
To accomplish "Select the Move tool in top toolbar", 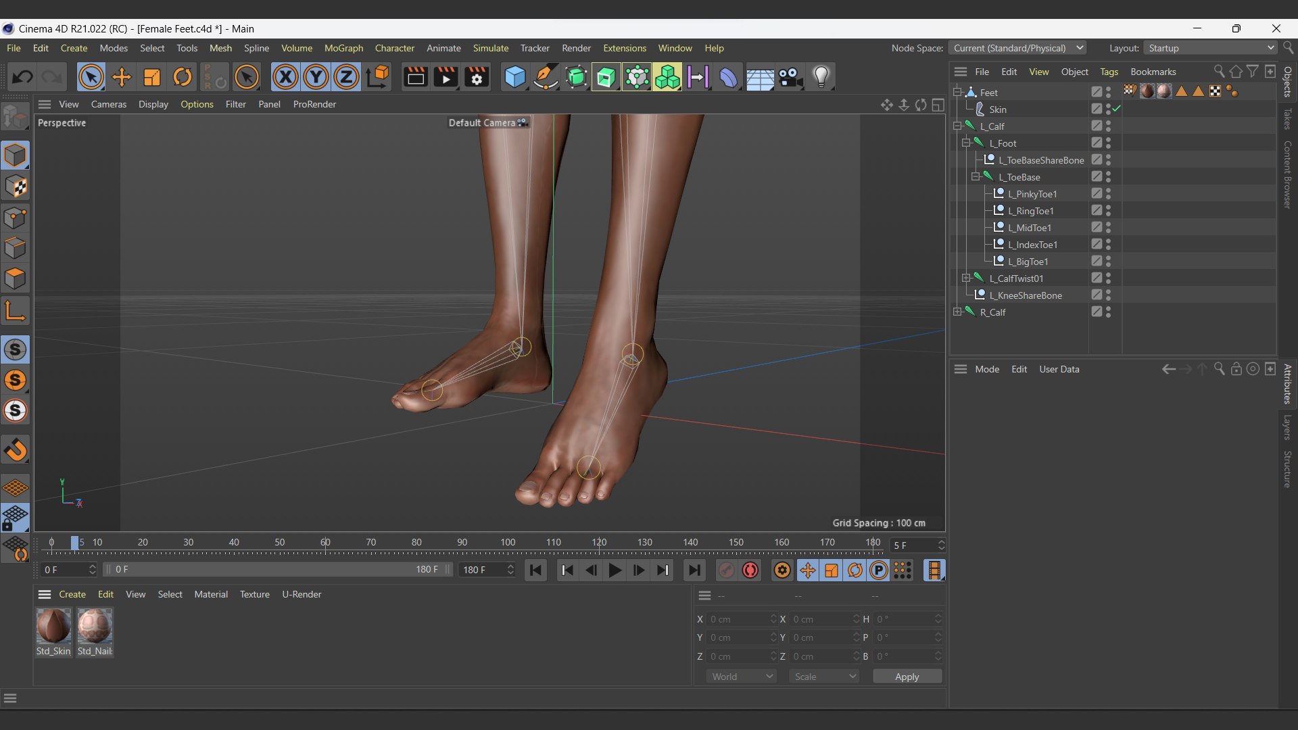I will (122, 77).
